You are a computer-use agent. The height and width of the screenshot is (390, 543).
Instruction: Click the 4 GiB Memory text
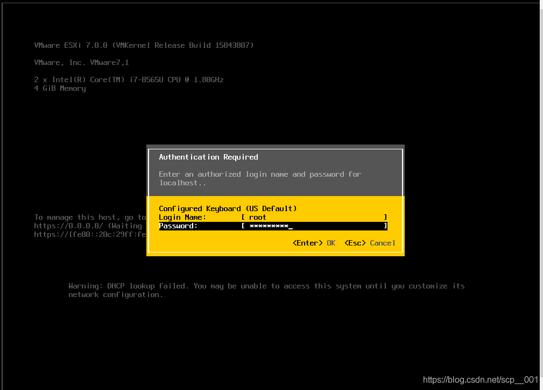click(60, 88)
